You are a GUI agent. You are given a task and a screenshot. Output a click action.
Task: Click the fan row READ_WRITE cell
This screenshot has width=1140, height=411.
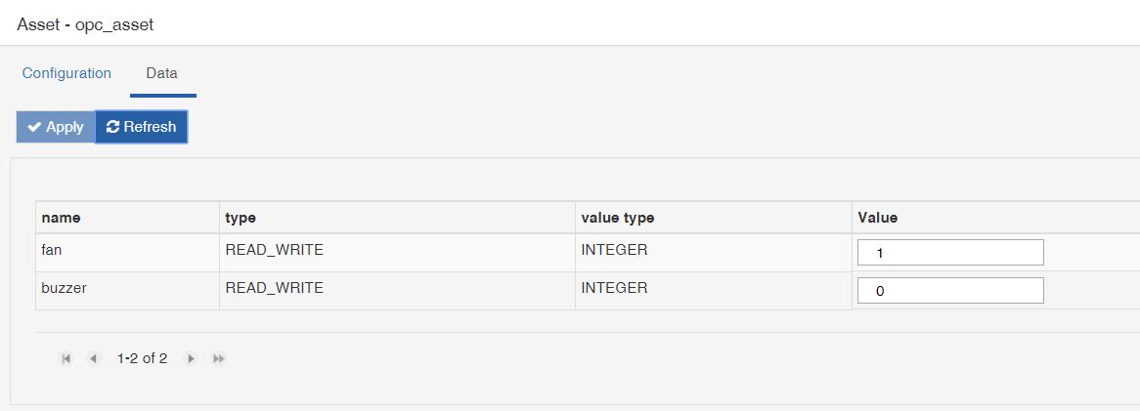pyautogui.click(x=397, y=253)
